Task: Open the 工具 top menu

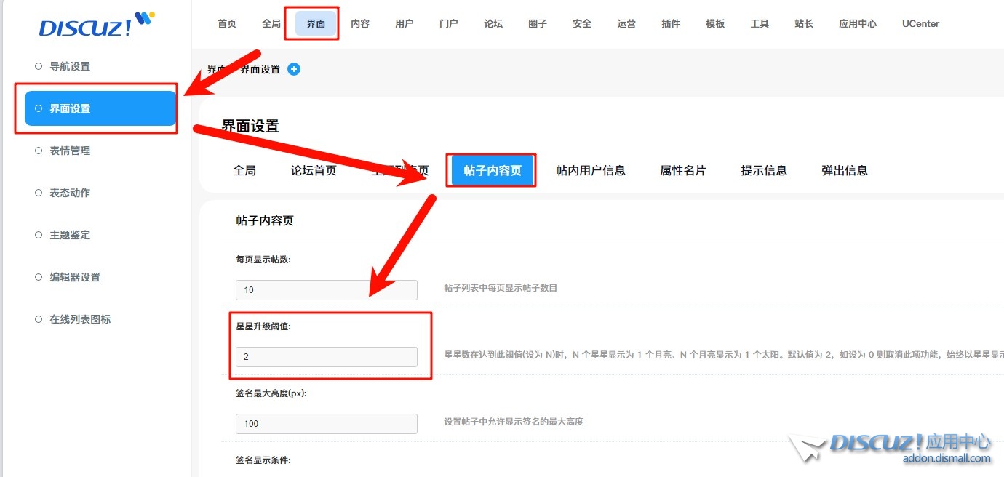Action: [760, 23]
